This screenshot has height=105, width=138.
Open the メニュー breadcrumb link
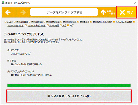point(10,22)
